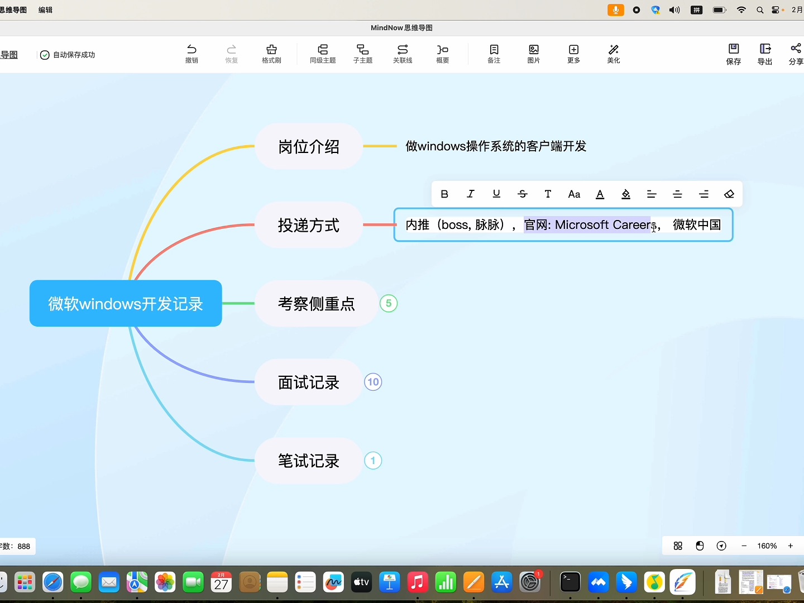Select the 投递方式 topic node
Image resolution: width=804 pixels, height=603 pixels.
click(x=309, y=225)
